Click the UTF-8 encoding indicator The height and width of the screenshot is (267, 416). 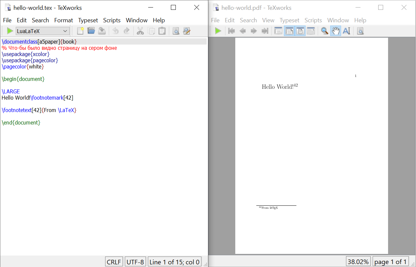tap(135, 262)
